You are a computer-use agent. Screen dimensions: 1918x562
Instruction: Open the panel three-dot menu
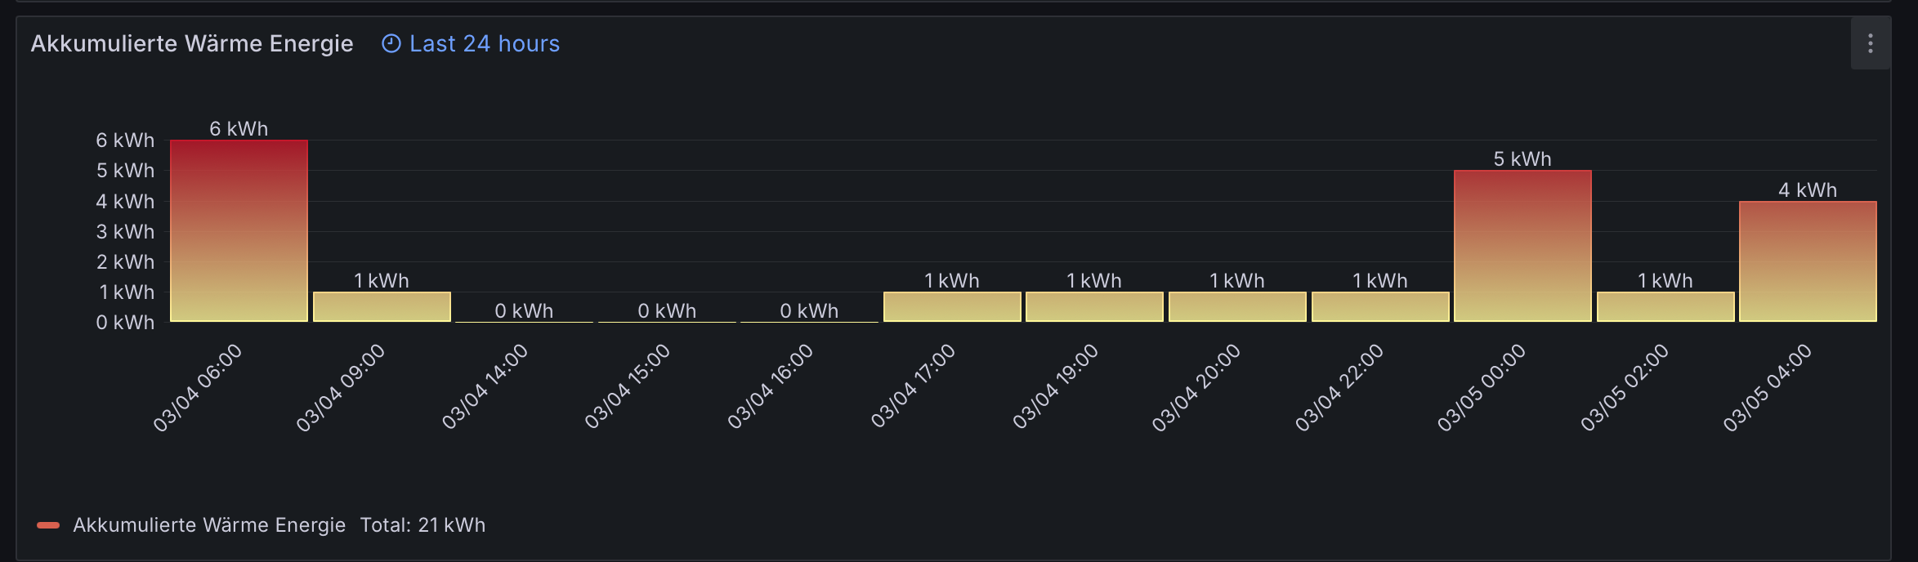click(x=1870, y=43)
